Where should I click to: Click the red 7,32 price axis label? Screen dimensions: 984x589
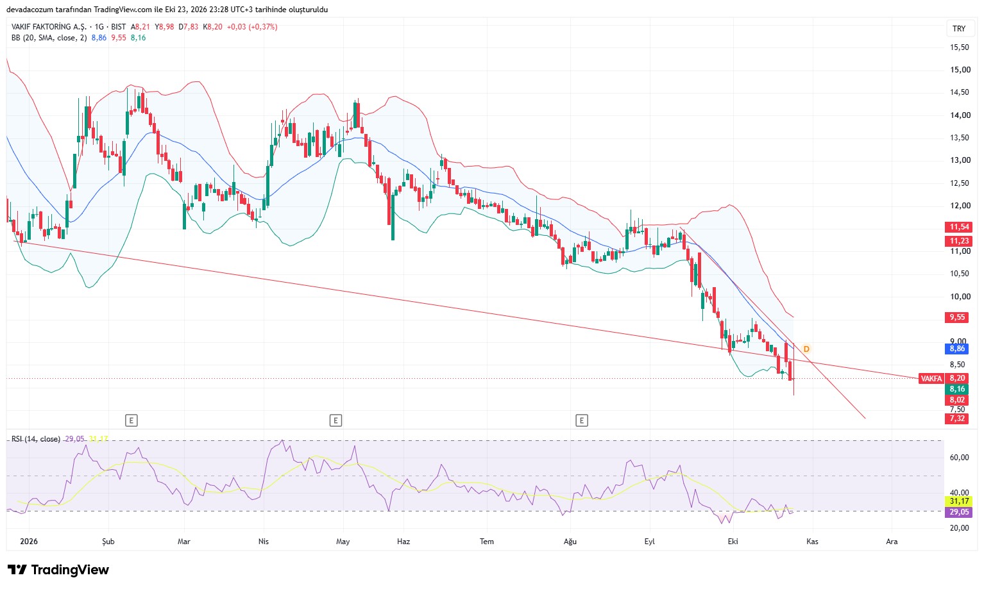click(957, 419)
